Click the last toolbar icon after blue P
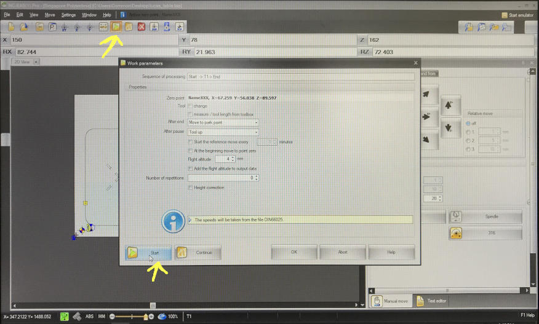The height and width of the screenshot is (324, 539). pyautogui.click(x=180, y=26)
